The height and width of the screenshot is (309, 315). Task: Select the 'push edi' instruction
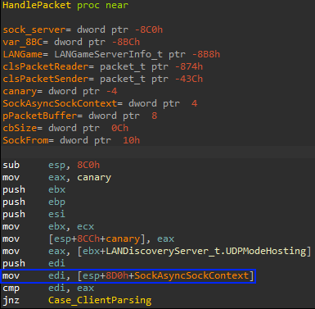[x=34, y=263]
